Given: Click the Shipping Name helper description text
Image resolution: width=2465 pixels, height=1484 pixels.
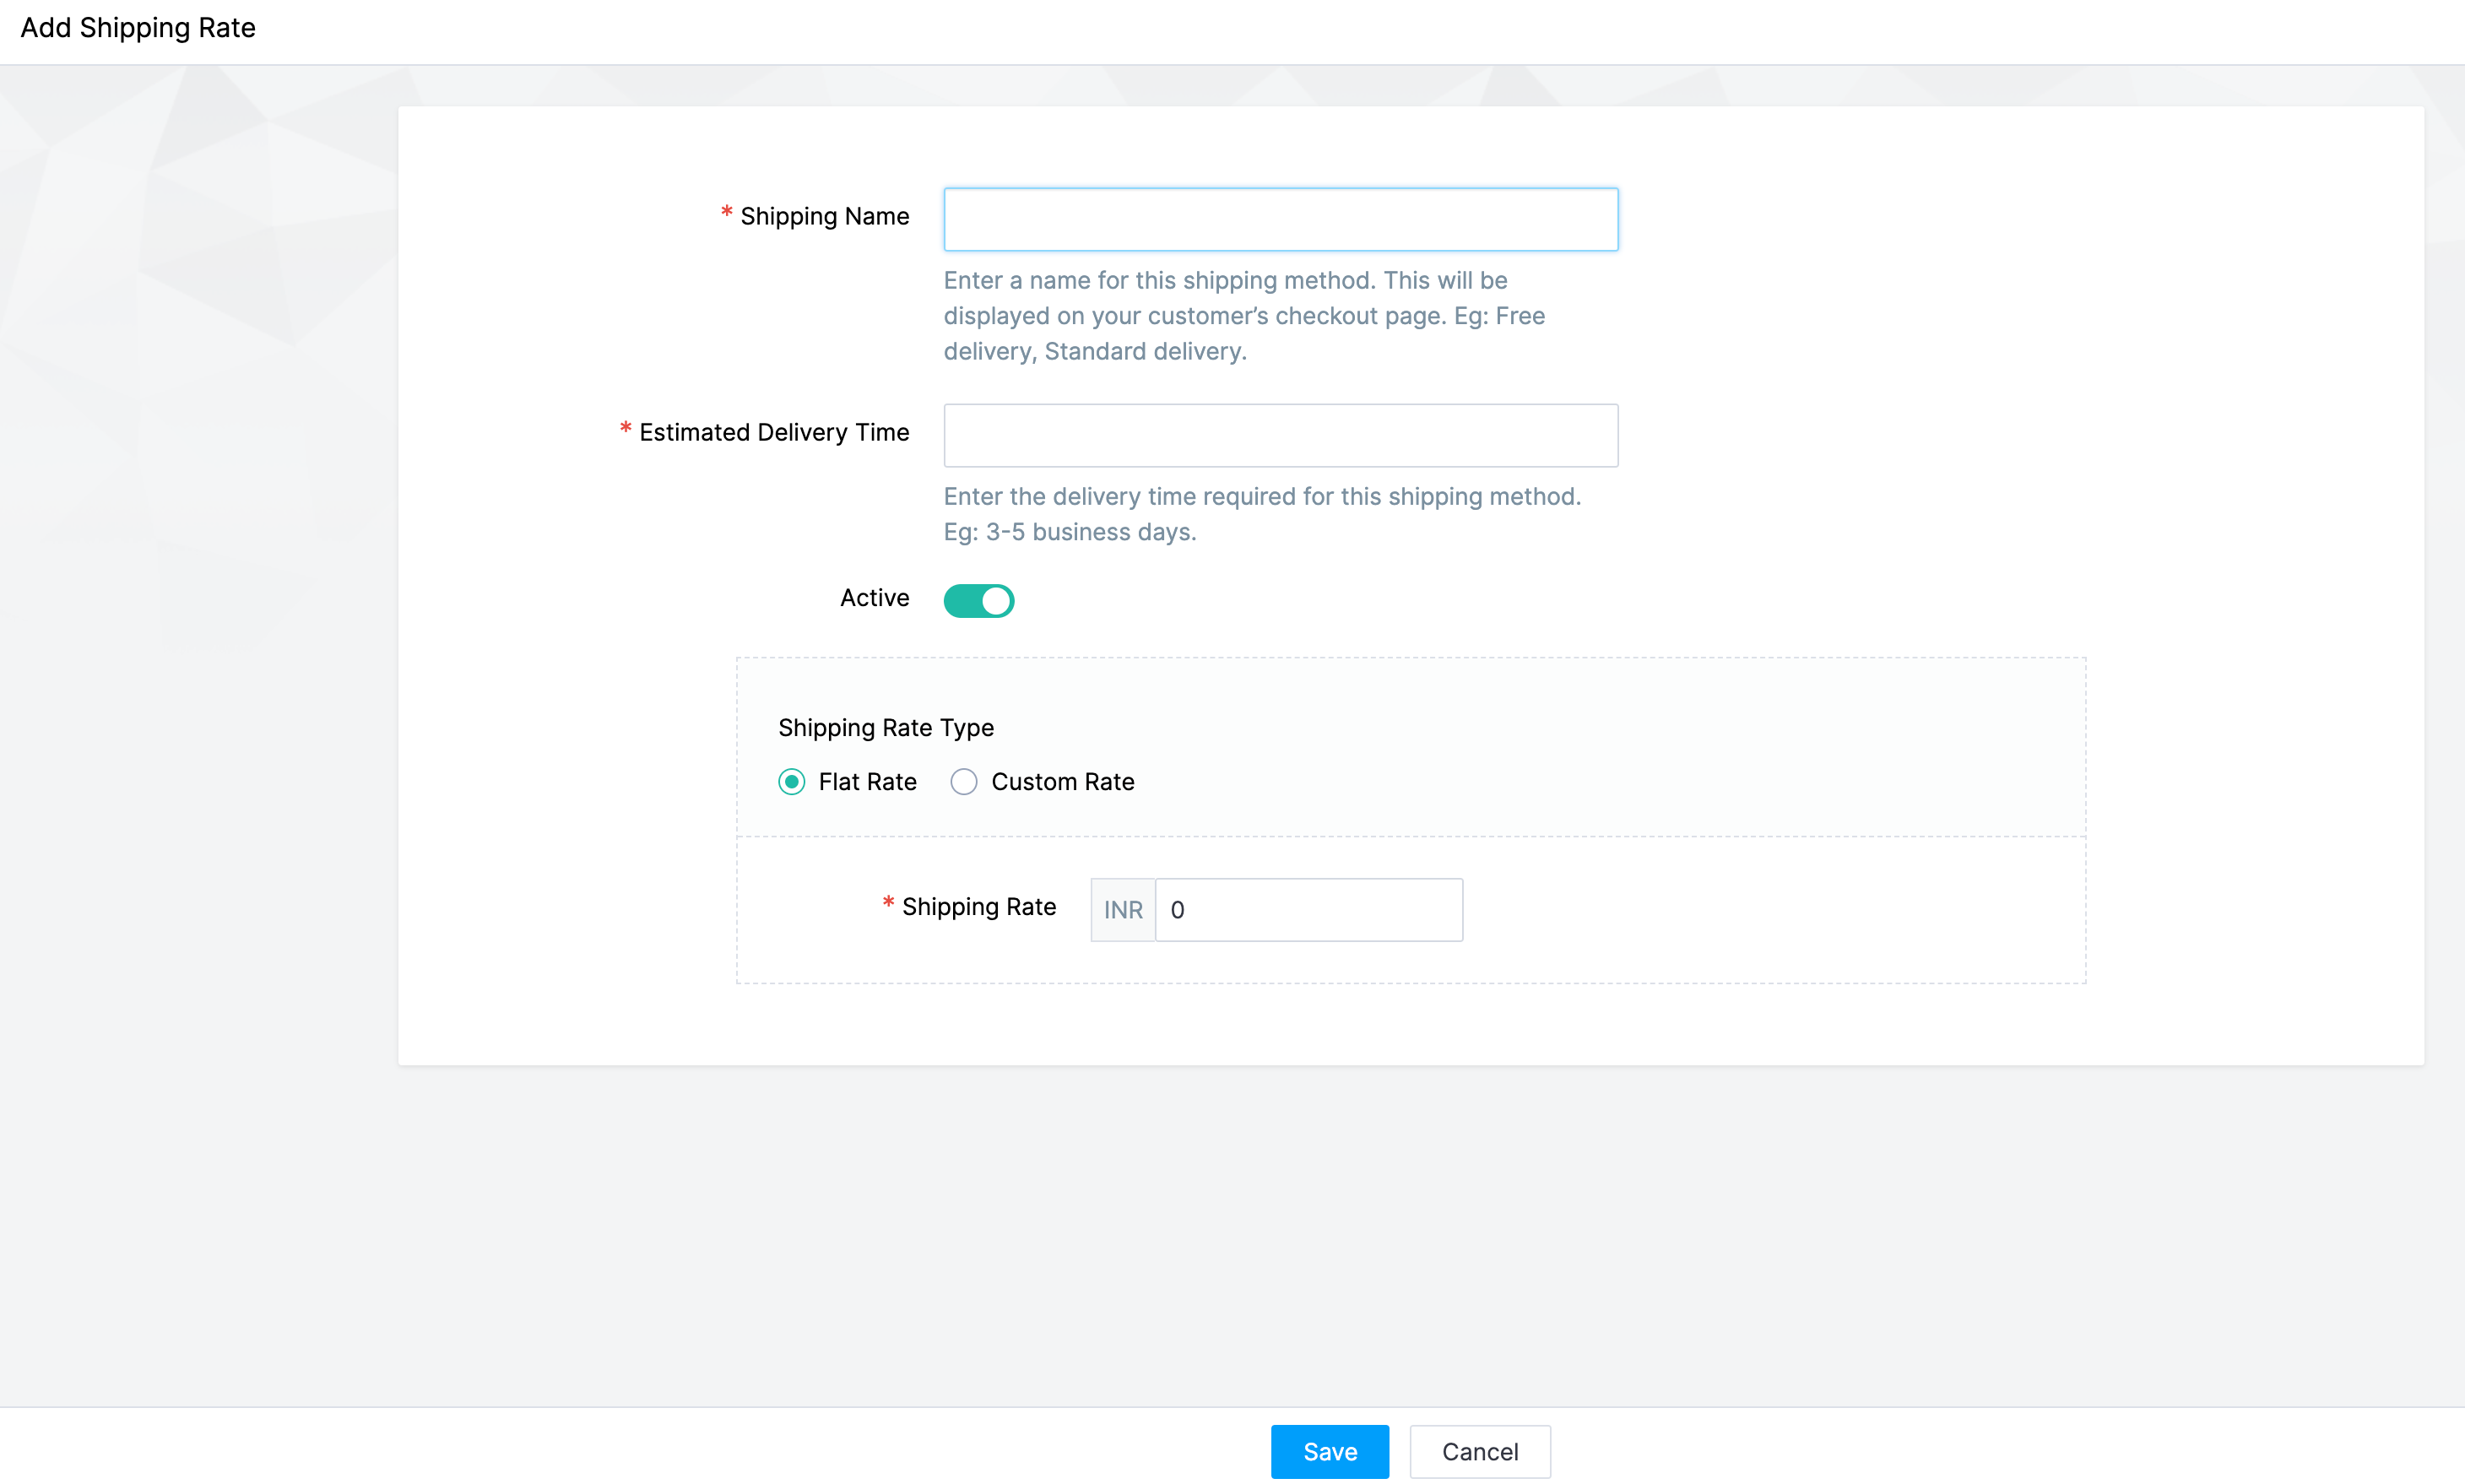Looking at the screenshot, I should tap(1243, 316).
